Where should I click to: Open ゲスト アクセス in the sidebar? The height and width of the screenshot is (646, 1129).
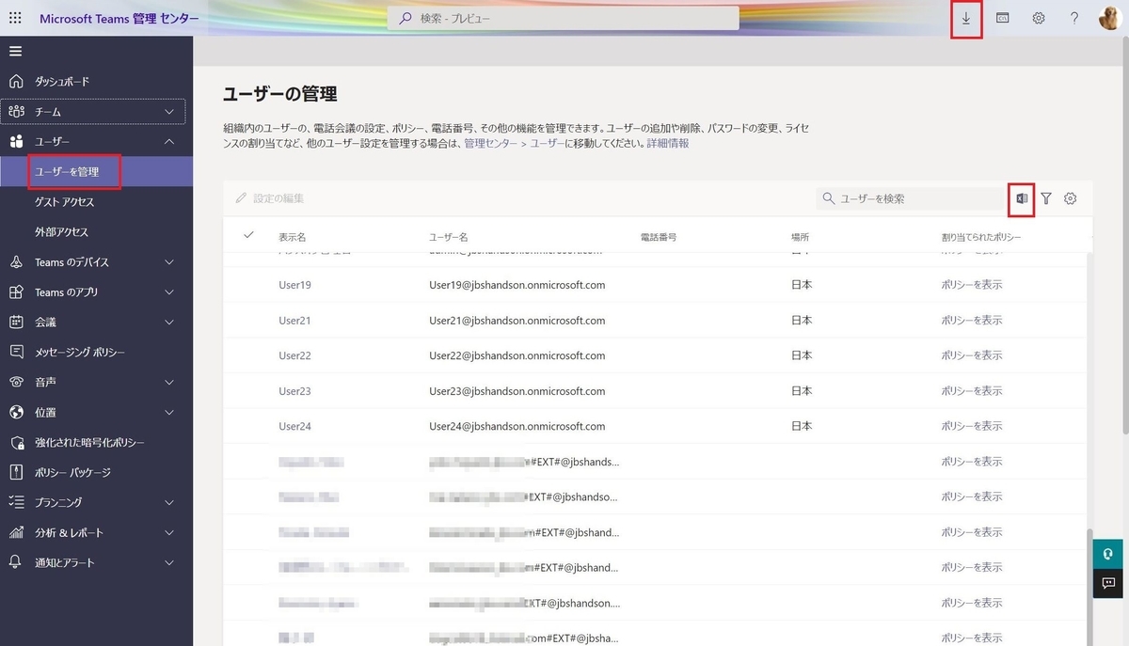[64, 202]
